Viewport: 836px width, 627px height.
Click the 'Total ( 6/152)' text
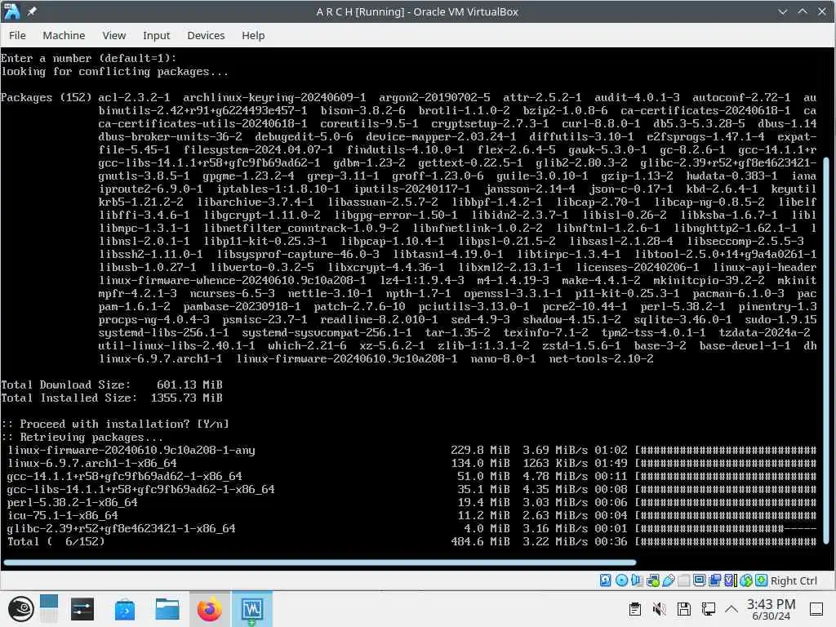pos(56,542)
